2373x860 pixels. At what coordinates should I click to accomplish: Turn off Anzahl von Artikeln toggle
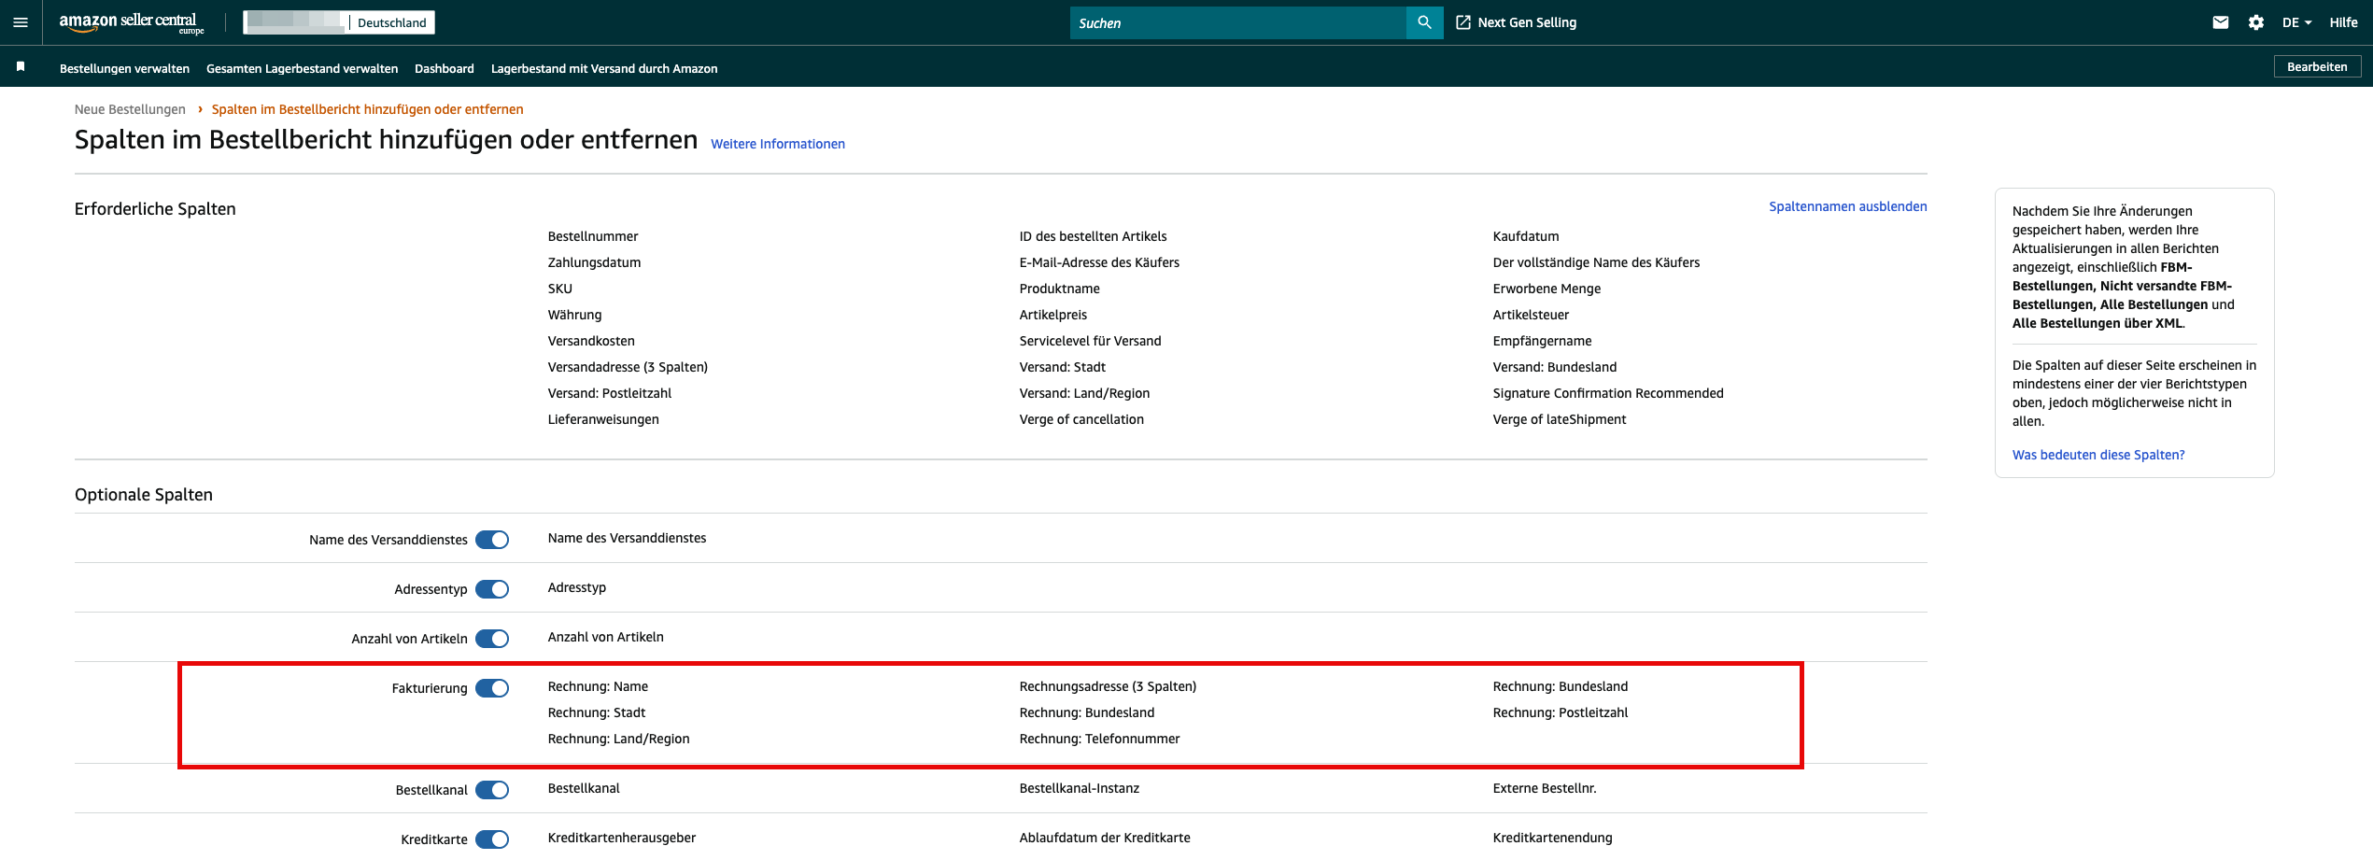tap(492, 639)
